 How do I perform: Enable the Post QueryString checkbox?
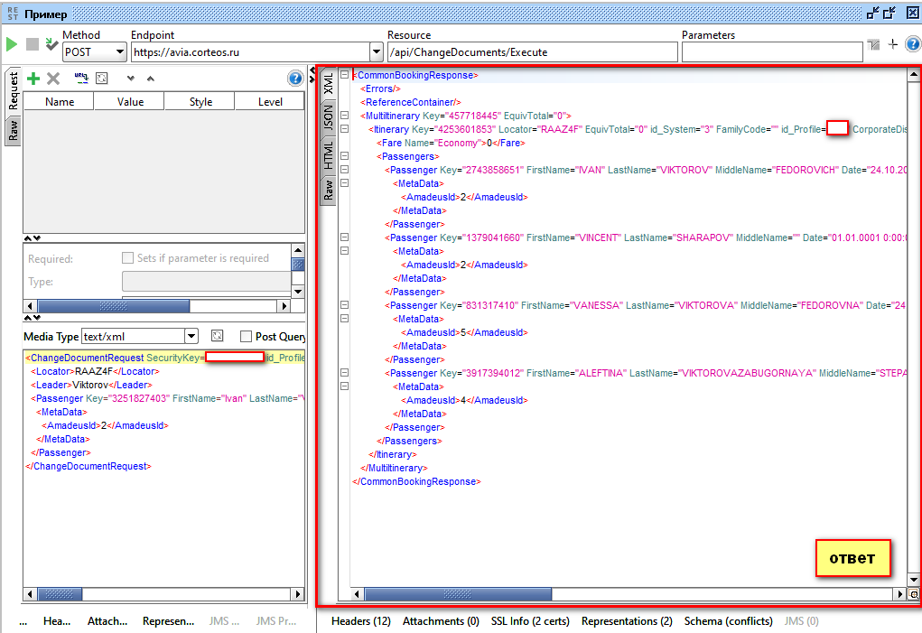click(x=246, y=337)
